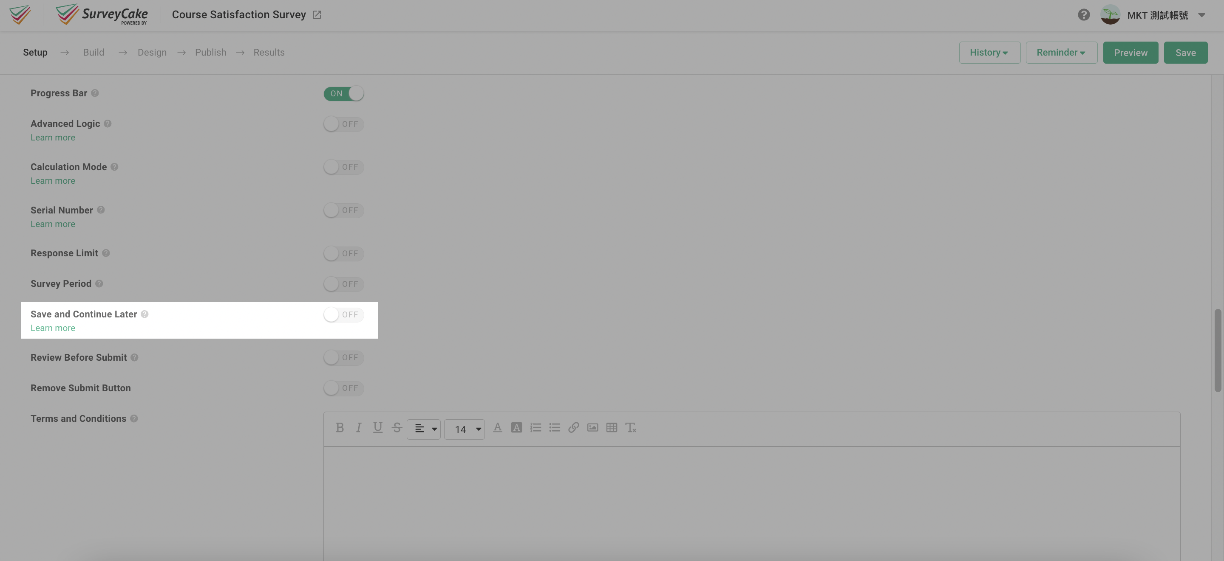Insert a hyperlink in the terms editor
Screen dimensions: 1224x561
(573, 428)
